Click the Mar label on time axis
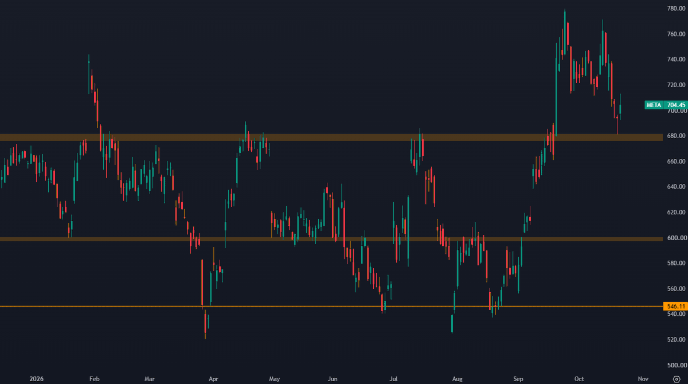 coord(150,379)
